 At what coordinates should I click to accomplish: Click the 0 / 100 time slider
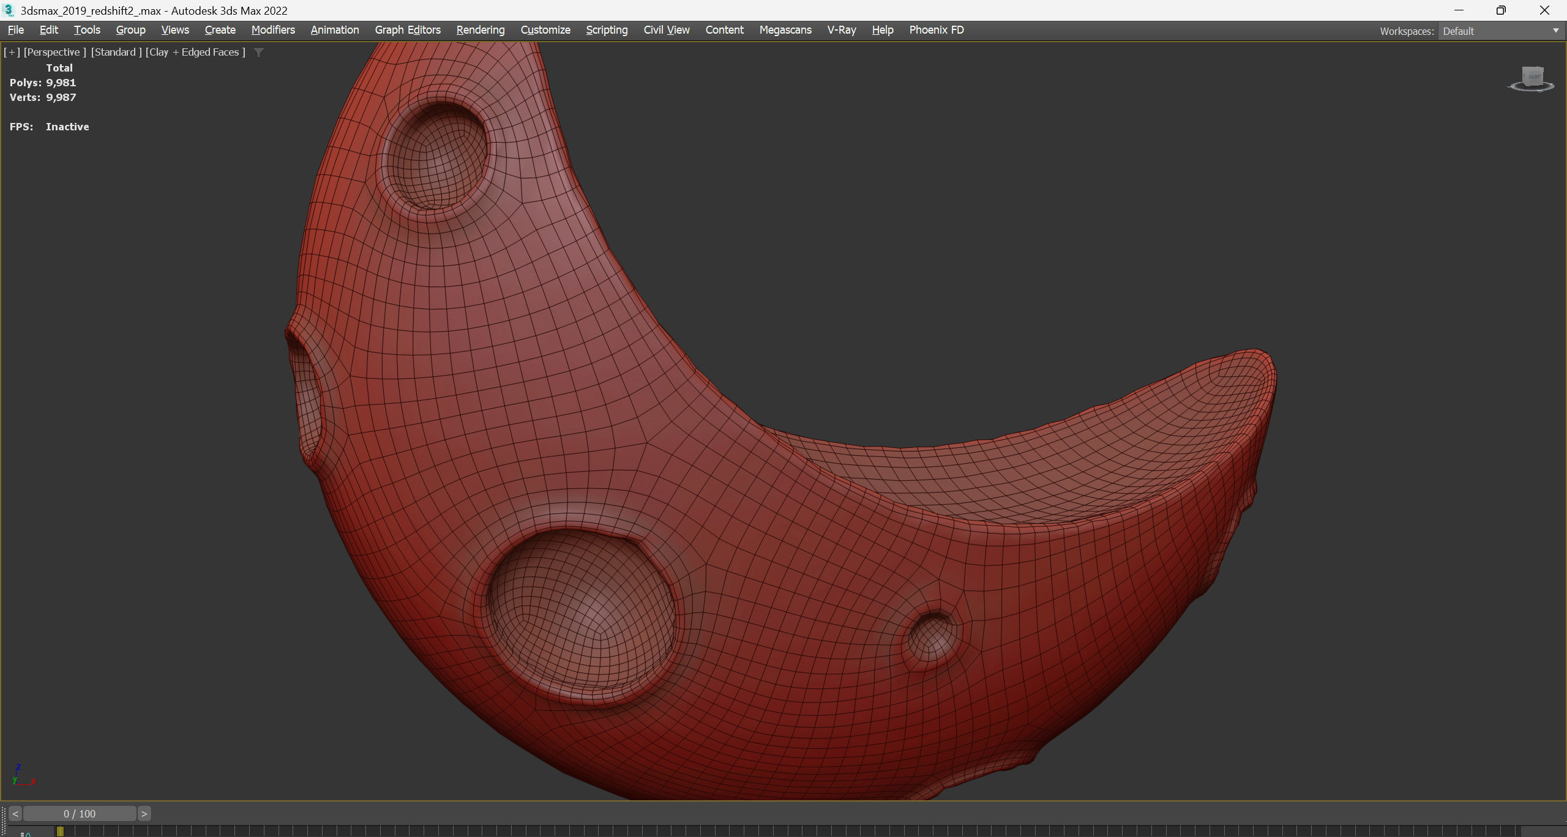80,814
